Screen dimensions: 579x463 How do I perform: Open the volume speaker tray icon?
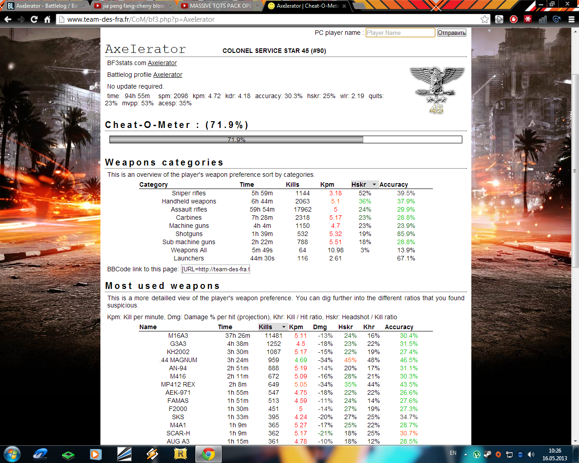point(531,454)
